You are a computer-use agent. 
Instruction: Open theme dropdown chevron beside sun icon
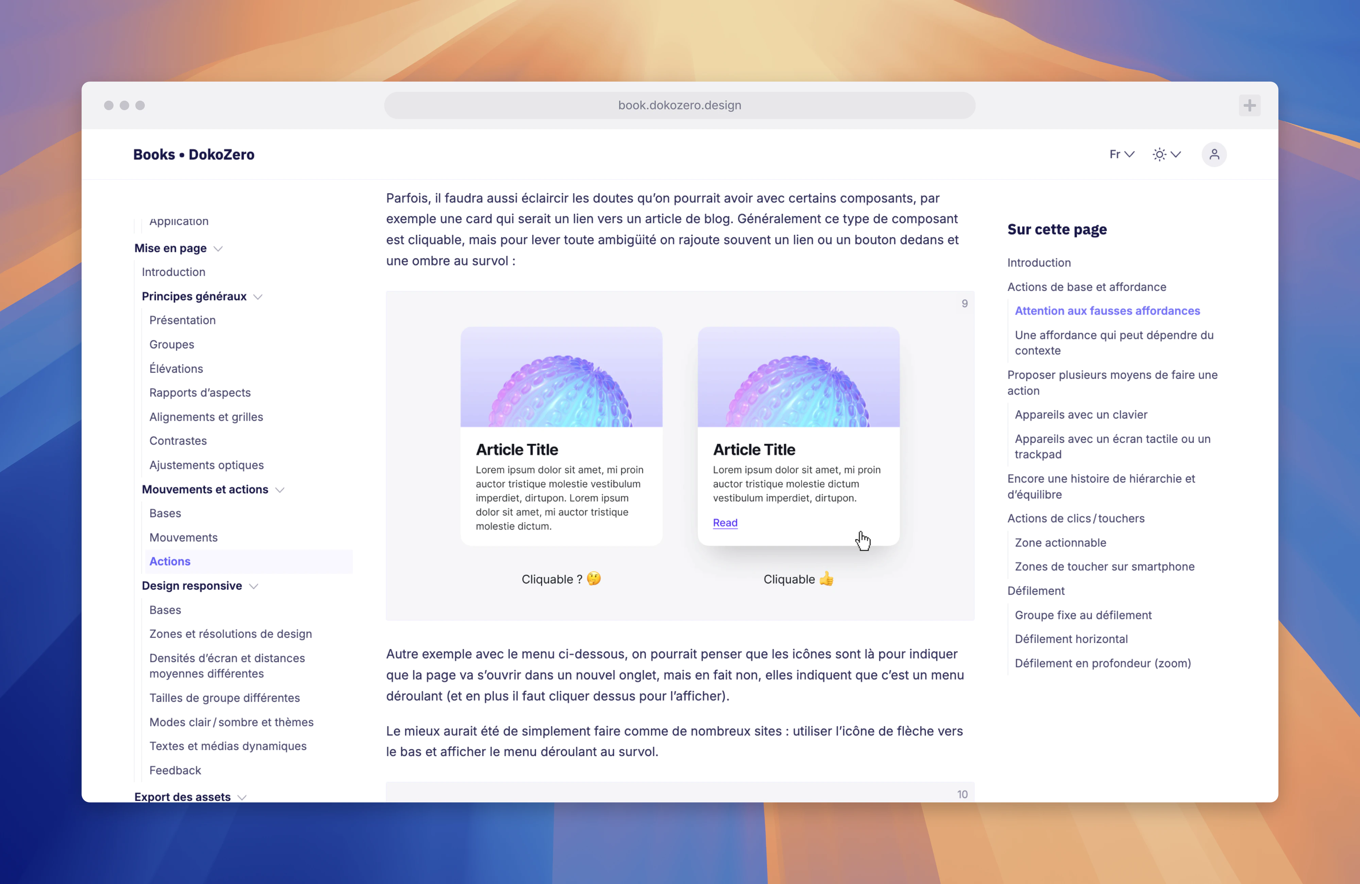(x=1175, y=154)
